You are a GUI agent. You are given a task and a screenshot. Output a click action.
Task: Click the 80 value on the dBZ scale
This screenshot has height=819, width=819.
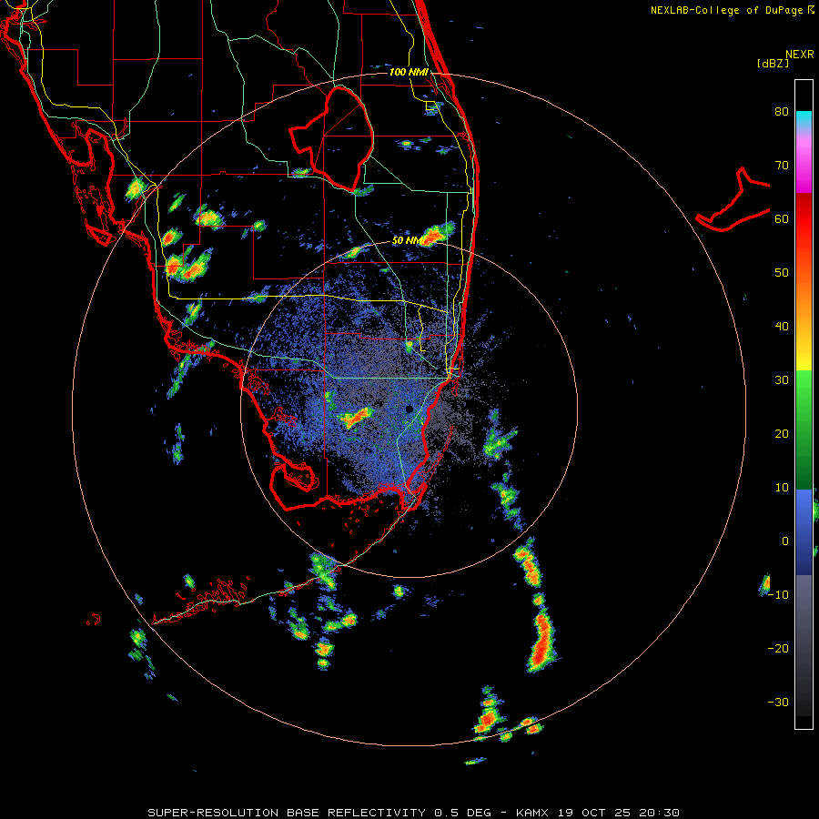click(782, 112)
